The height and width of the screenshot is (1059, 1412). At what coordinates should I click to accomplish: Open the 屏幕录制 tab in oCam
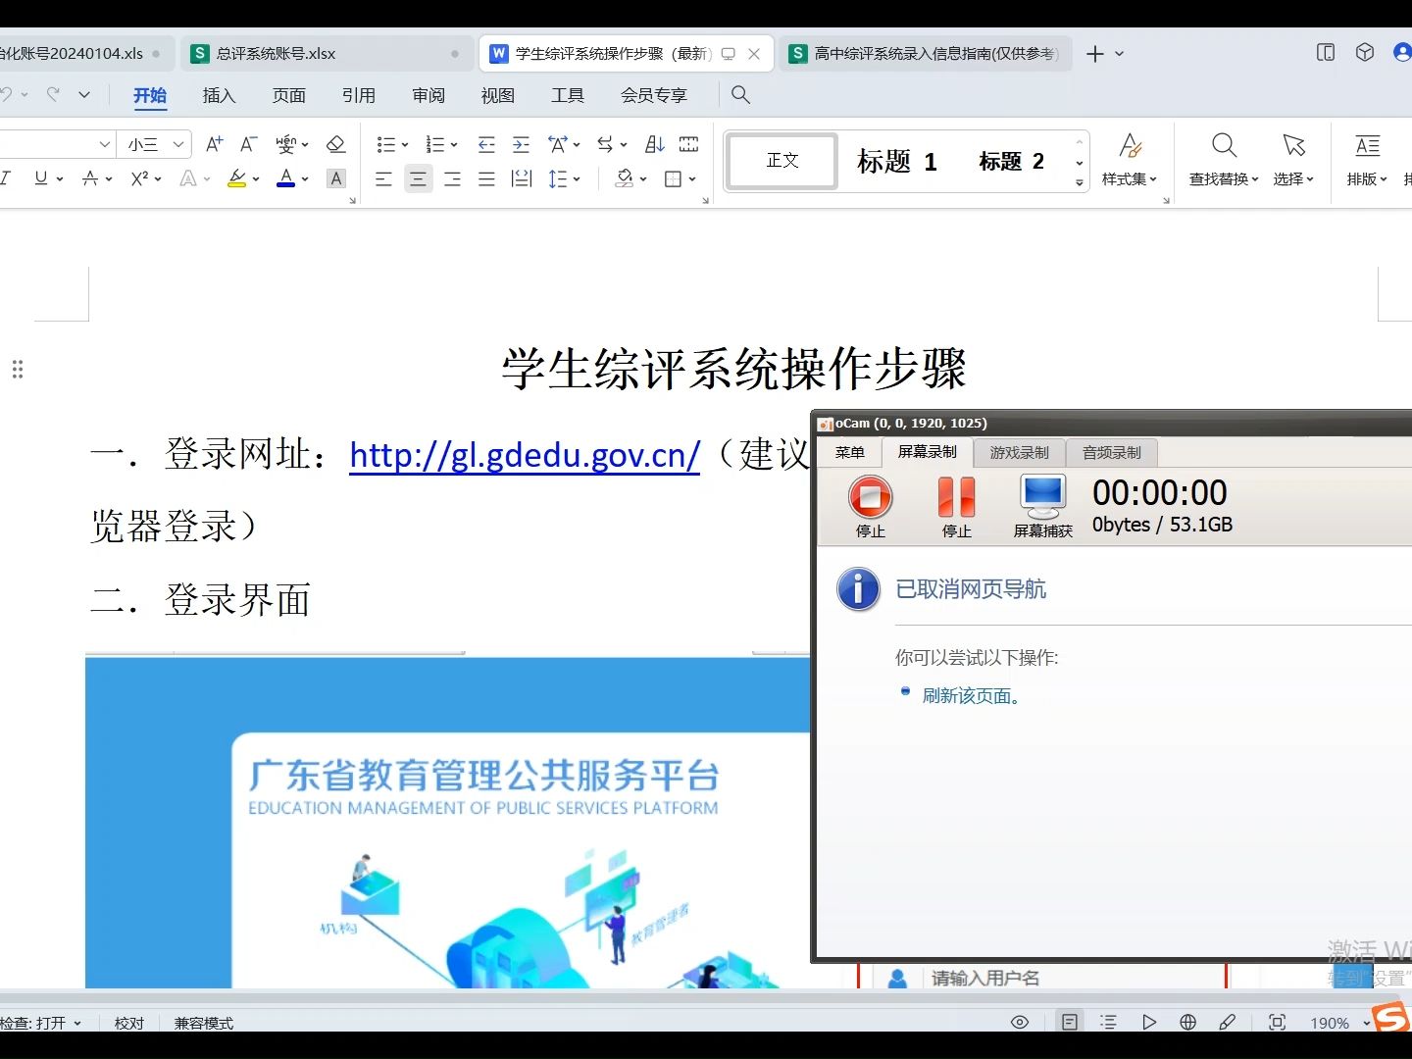(x=926, y=452)
